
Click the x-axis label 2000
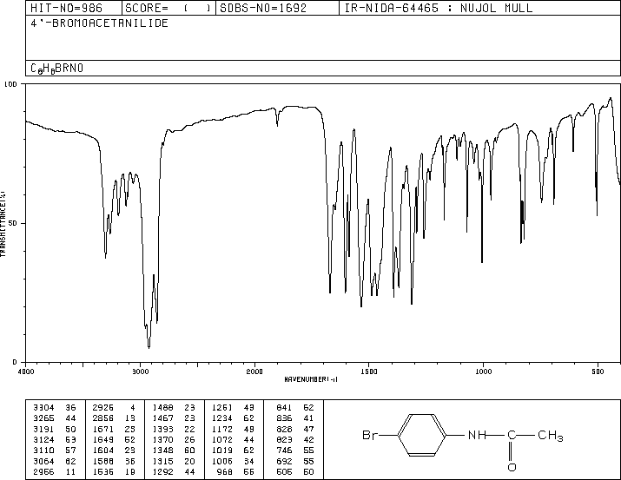pos(254,372)
